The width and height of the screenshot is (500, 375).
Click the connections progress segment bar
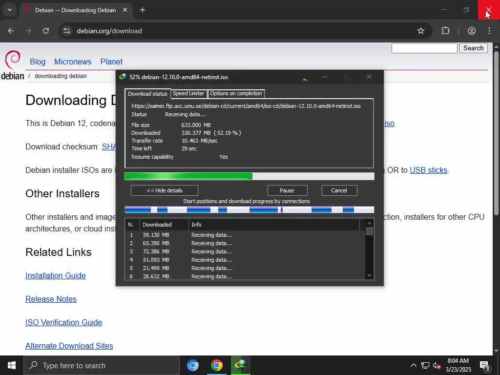click(250, 209)
